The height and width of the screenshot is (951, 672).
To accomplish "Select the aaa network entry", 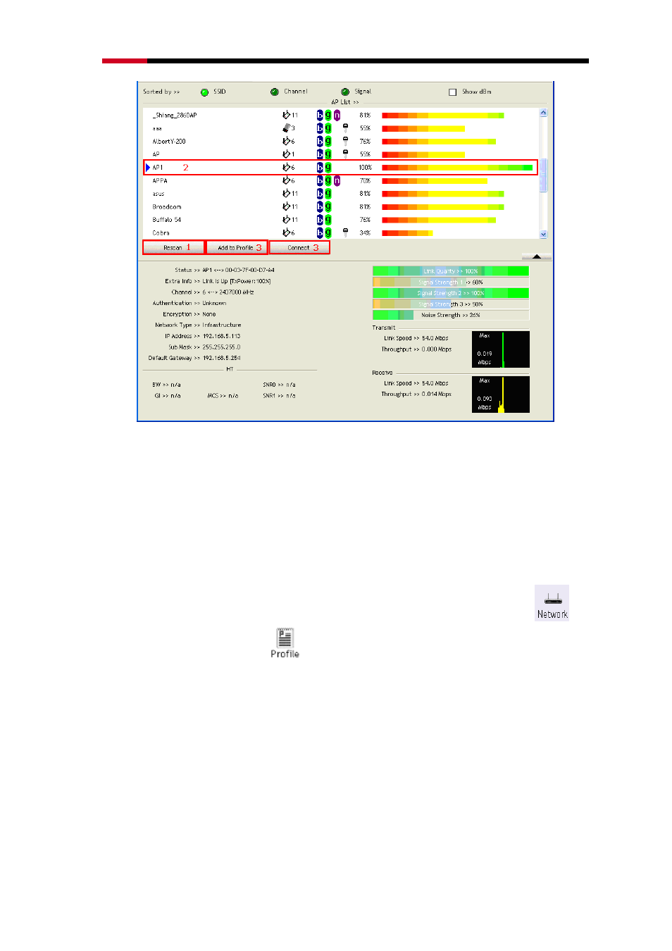I will pos(341,128).
